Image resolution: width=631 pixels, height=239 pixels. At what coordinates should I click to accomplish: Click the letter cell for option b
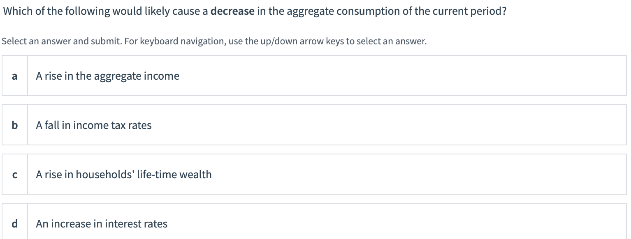tap(14, 125)
